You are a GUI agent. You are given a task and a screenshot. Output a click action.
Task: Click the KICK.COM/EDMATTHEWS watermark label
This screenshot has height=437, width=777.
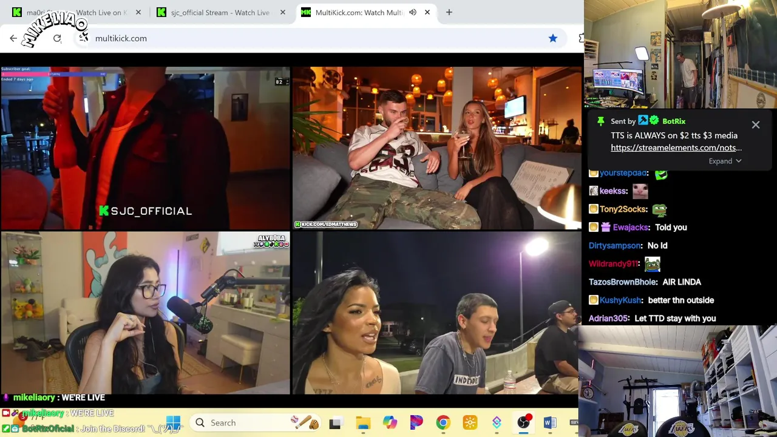tap(326, 225)
